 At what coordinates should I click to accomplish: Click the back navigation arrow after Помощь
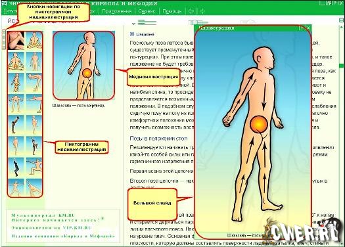click(191, 11)
